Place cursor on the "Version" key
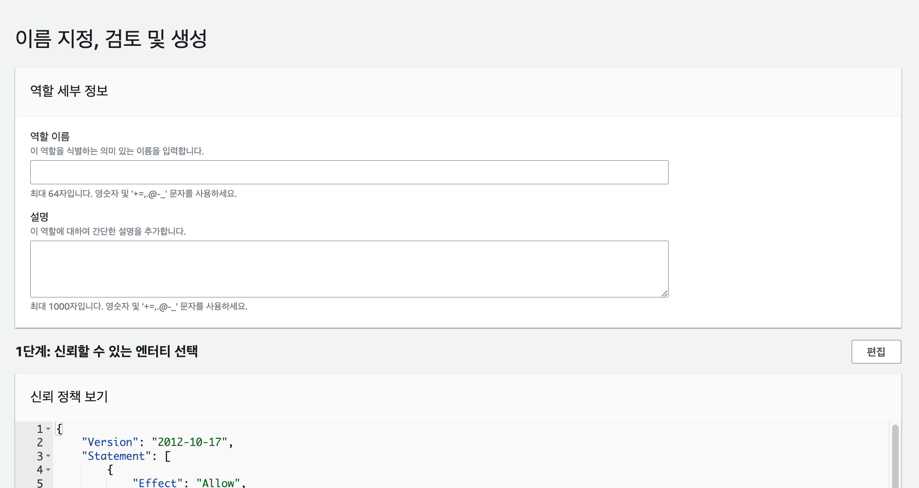Screen dimensions: 919x488 coord(110,443)
